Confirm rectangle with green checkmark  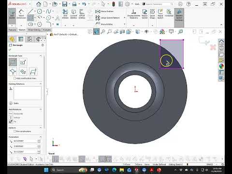(10, 50)
